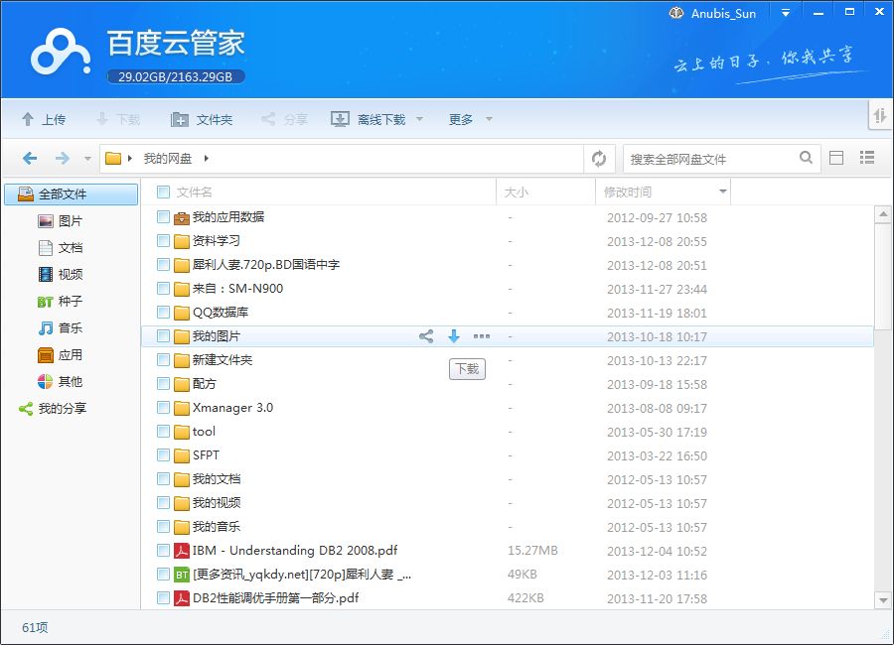This screenshot has height=645, width=894.
Task: Open more actions for 我的图片 row
Action: click(481, 336)
